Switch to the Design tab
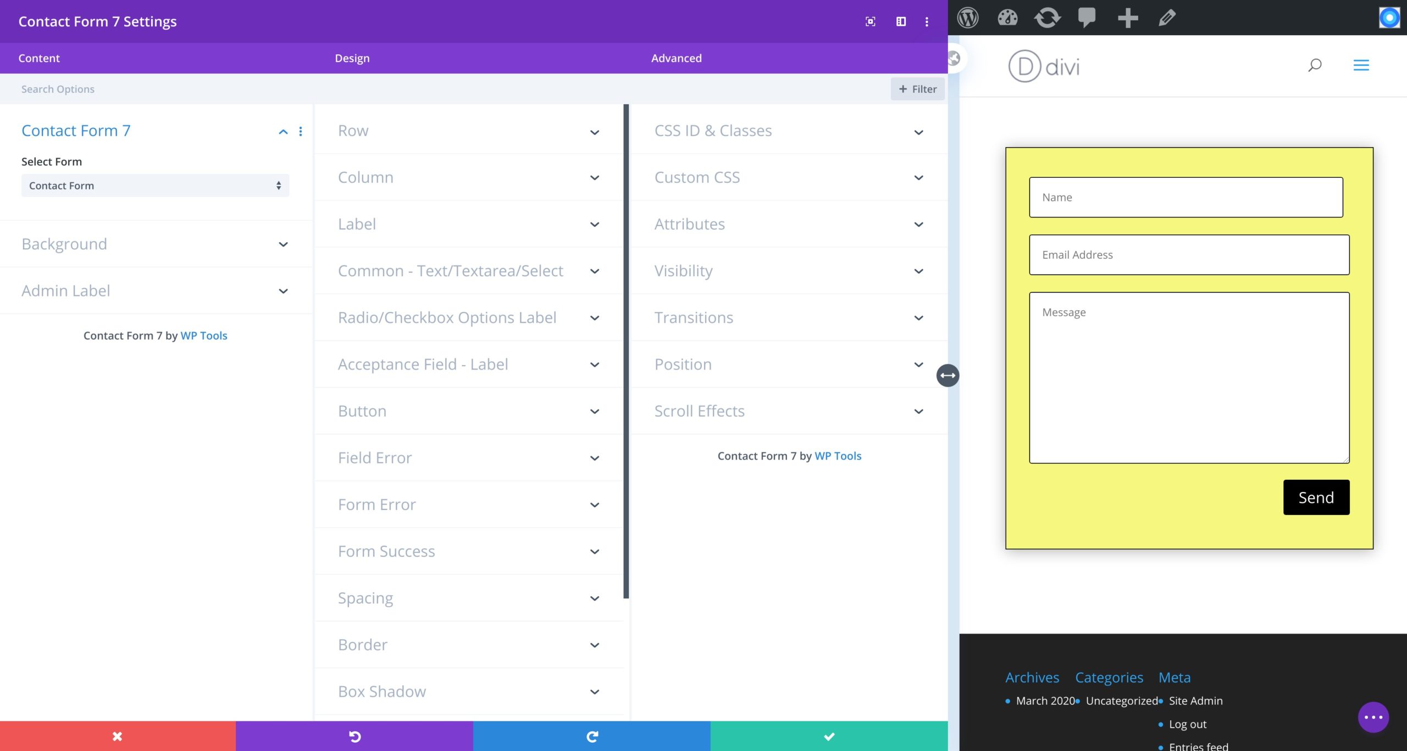The height and width of the screenshot is (751, 1407). [352, 58]
